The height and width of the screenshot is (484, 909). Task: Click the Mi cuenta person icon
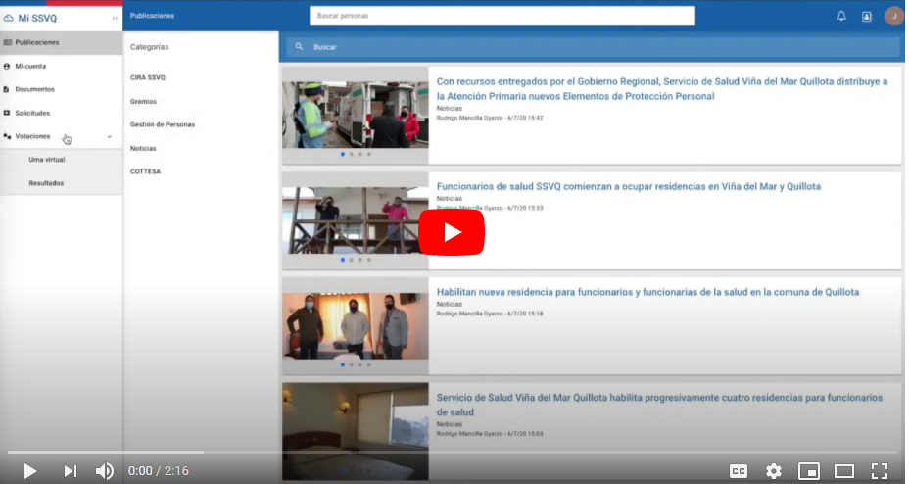(x=7, y=66)
